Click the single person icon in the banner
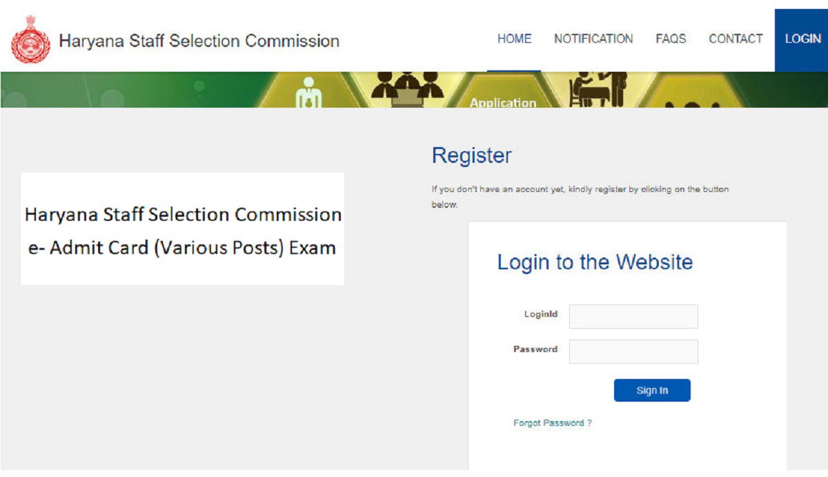The height and width of the screenshot is (477, 828). click(308, 93)
